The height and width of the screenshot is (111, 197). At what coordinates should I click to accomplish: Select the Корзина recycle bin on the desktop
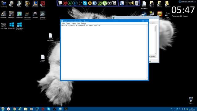pos(191,100)
